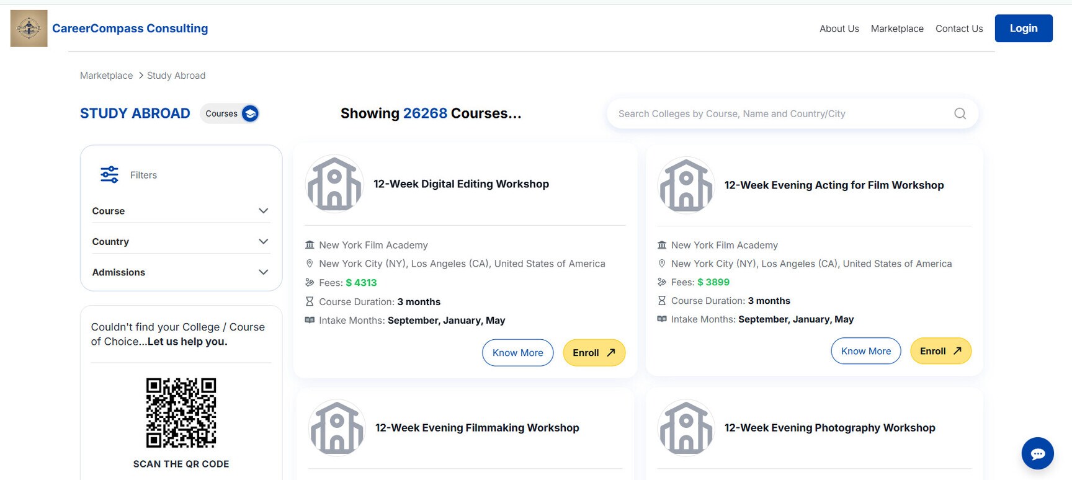This screenshot has width=1072, height=480.
Task: Click Study Abroad in the breadcrumb
Action: 176,76
